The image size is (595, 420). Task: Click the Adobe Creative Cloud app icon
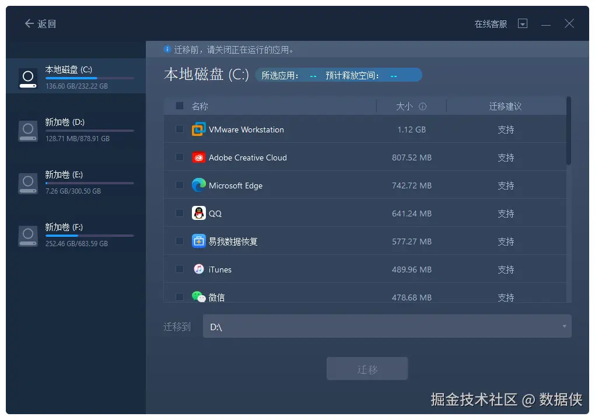pos(199,157)
